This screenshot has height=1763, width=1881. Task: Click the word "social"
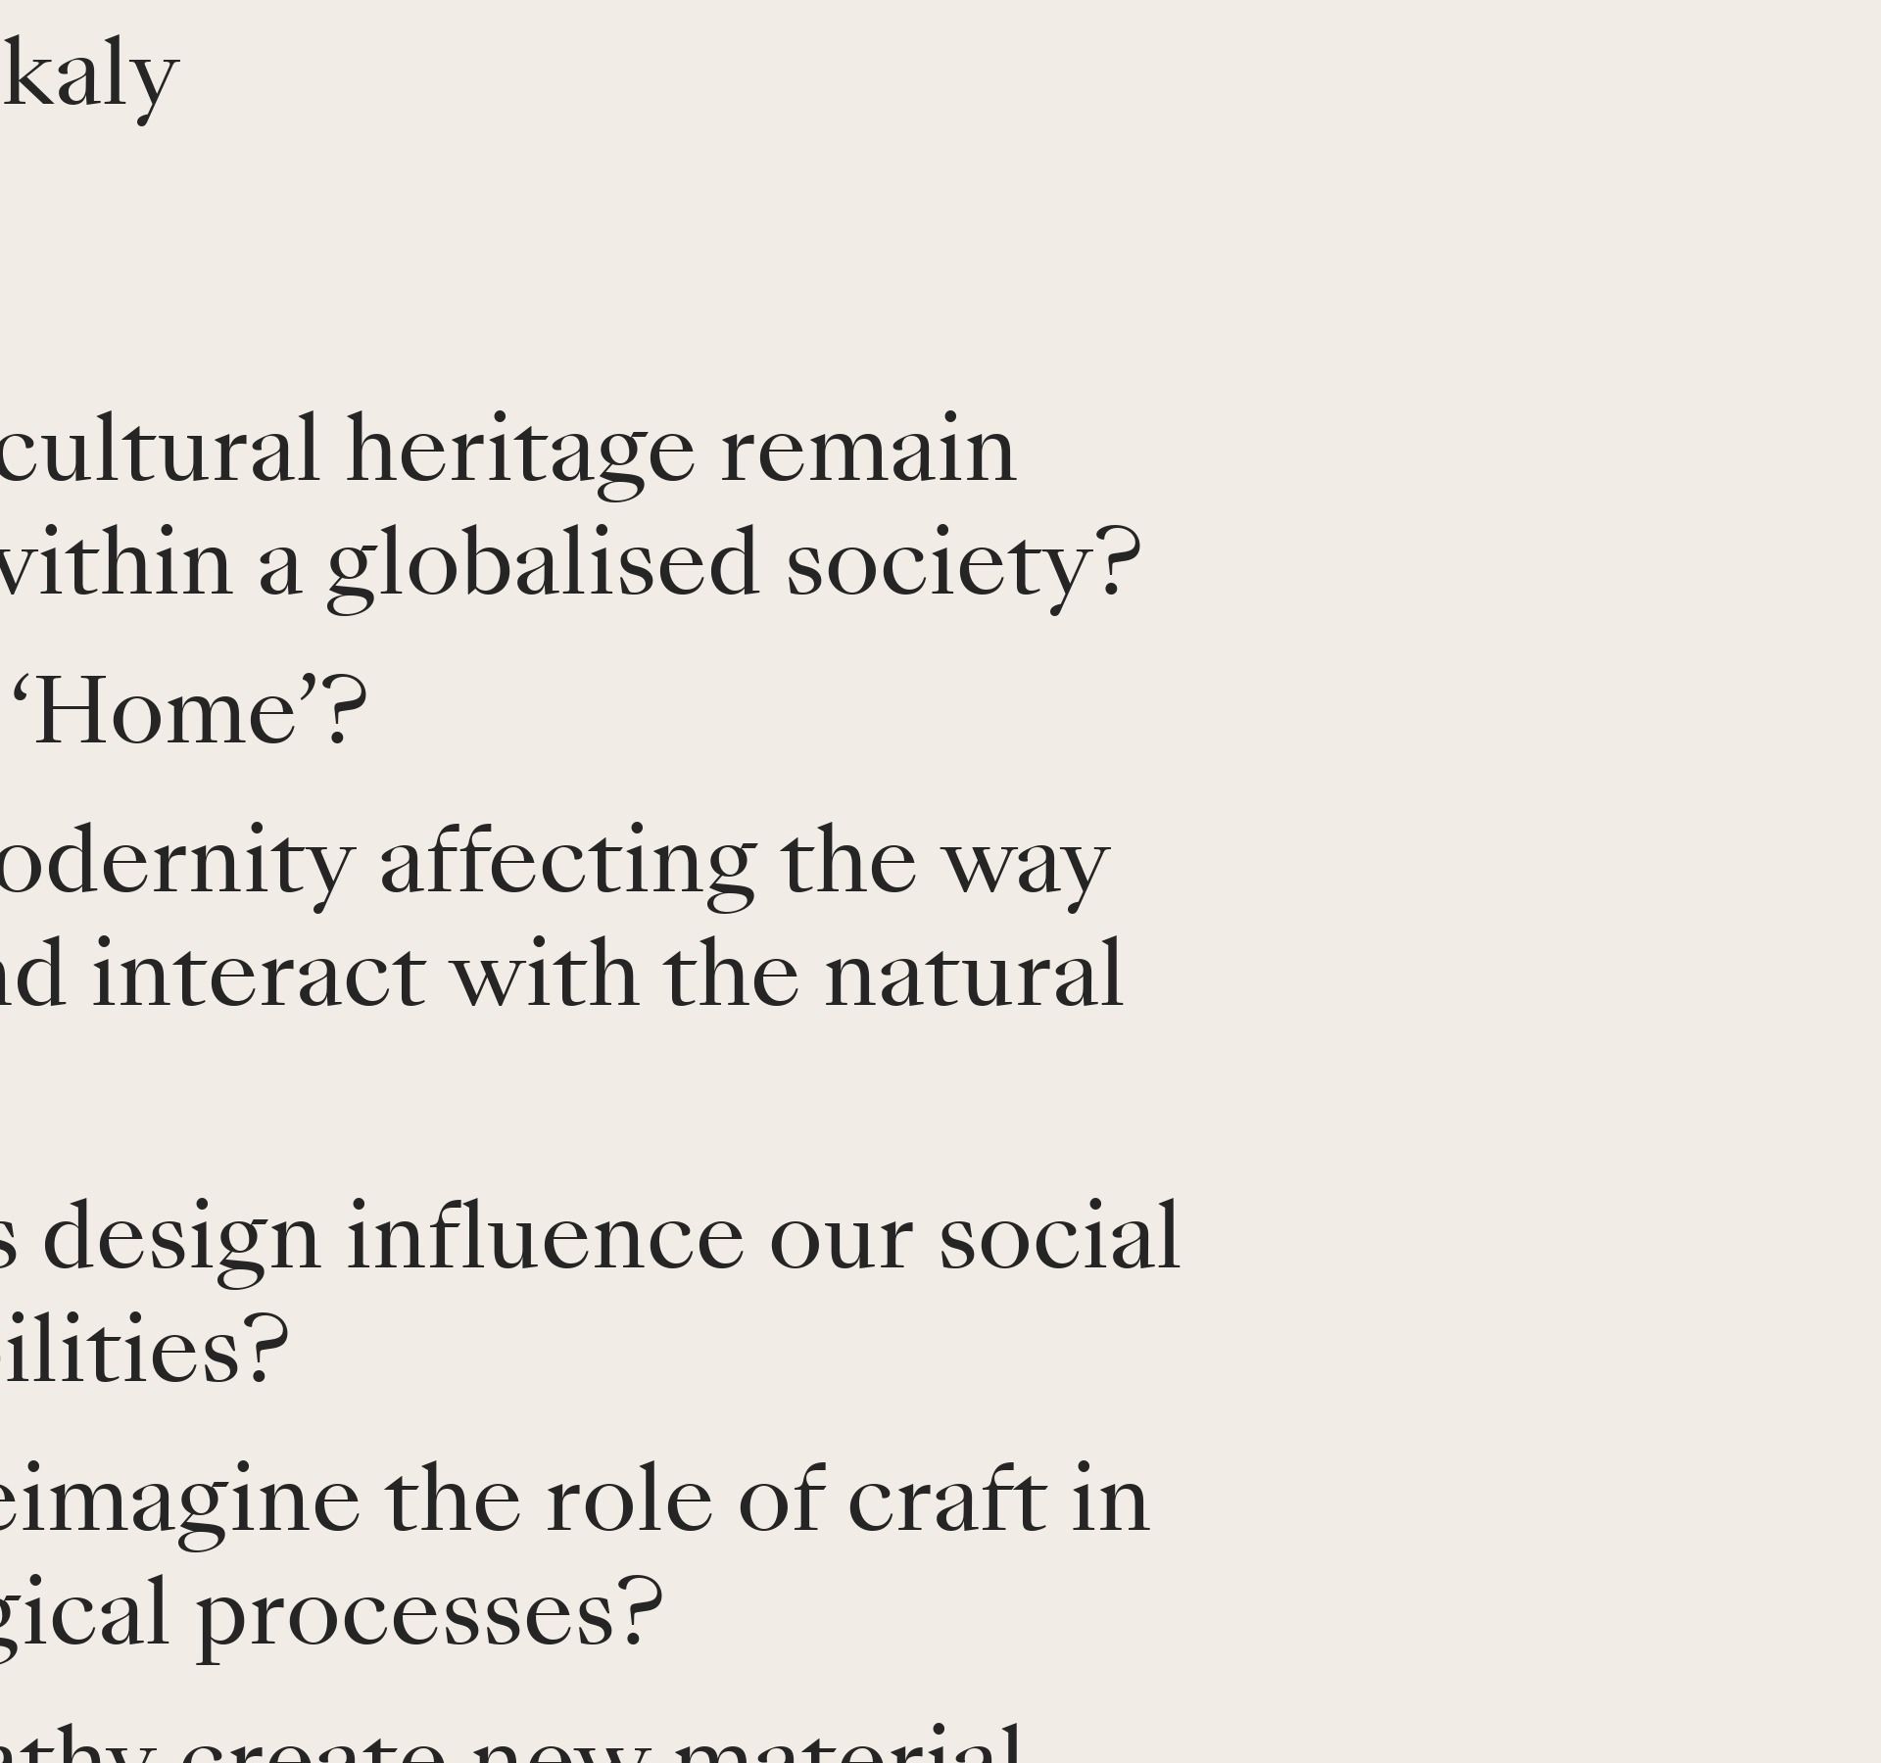pyautogui.click(x=1059, y=1238)
